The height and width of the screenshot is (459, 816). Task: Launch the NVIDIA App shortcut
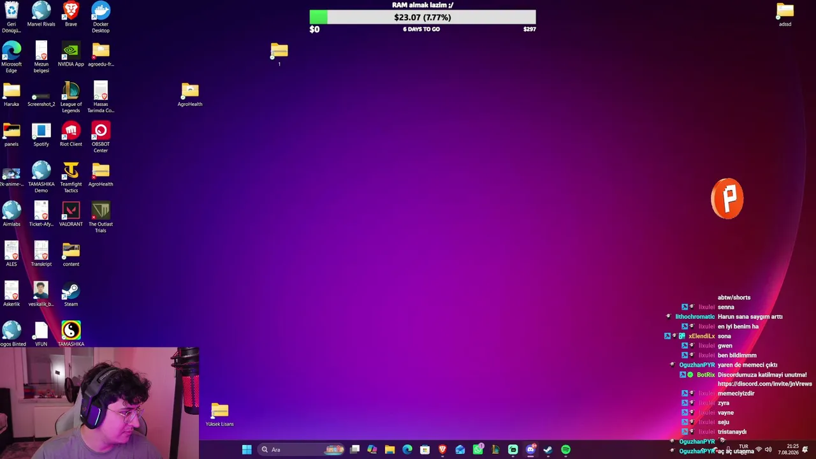point(71,54)
